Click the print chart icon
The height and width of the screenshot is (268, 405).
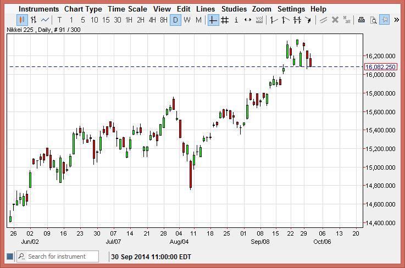click(x=361, y=20)
